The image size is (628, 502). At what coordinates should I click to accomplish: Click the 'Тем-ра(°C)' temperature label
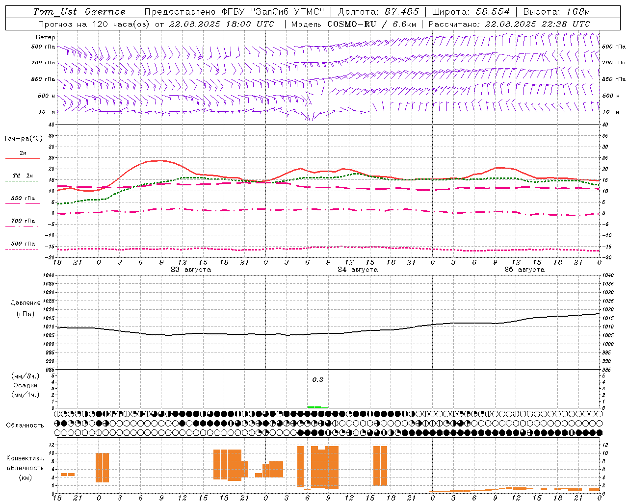click(x=23, y=139)
